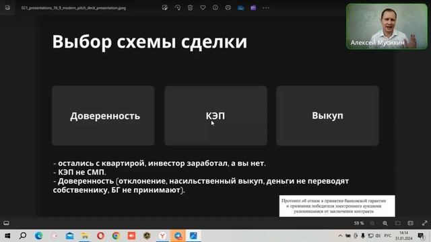Viewport: 431px width, 242px height.
Task: Click the battery icon in system tray
Action: point(348,236)
